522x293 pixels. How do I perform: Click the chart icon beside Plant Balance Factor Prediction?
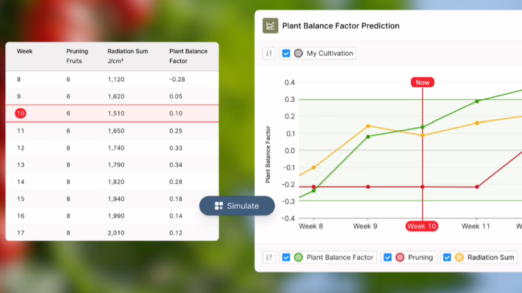(270, 26)
